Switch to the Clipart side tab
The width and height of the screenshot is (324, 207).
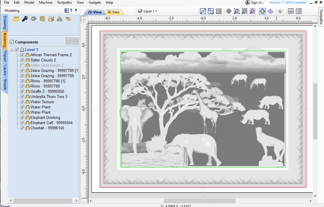pyautogui.click(x=5, y=56)
